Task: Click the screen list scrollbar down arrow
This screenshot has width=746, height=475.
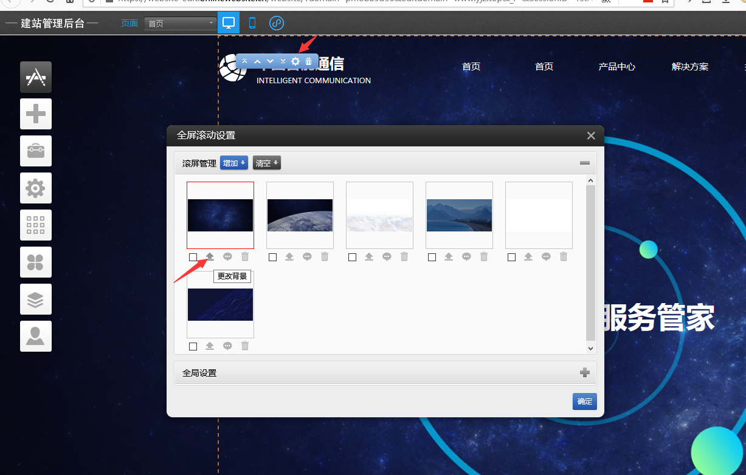Action: 590,348
